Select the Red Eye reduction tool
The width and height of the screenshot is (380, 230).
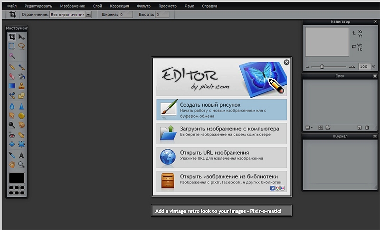pyautogui.click(x=11, y=135)
